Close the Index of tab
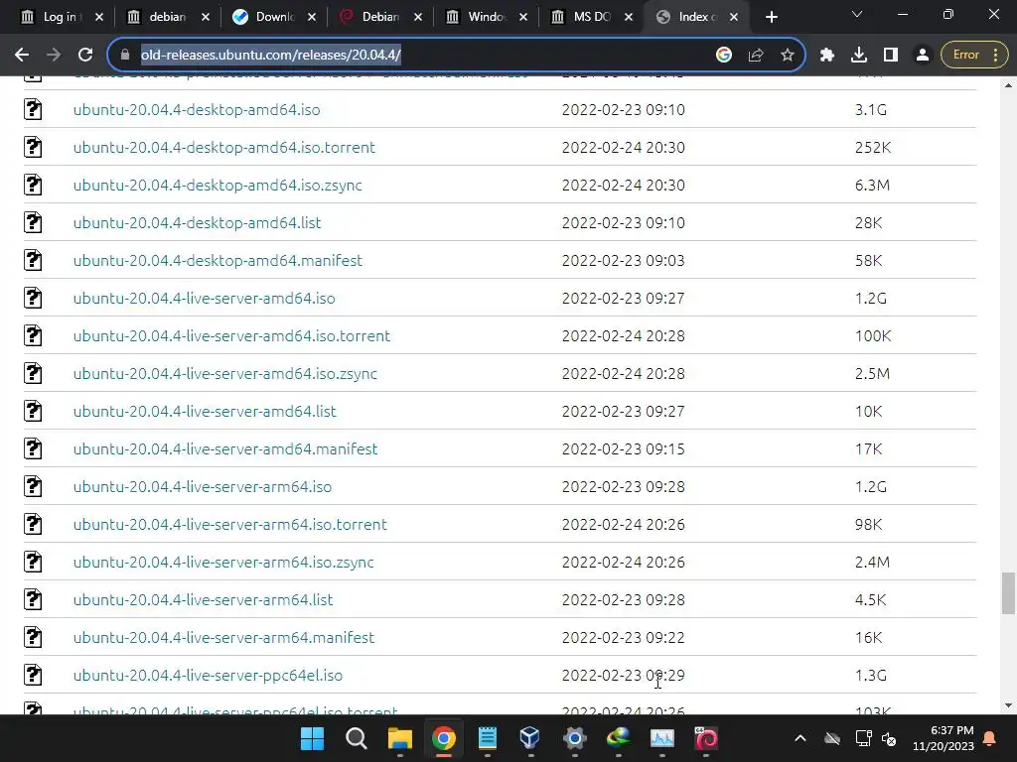Screen dimensions: 1017x762 tap(734, 17)
